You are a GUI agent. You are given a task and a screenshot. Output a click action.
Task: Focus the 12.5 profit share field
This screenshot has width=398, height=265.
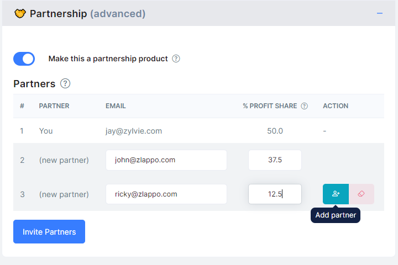click(275, 194)
